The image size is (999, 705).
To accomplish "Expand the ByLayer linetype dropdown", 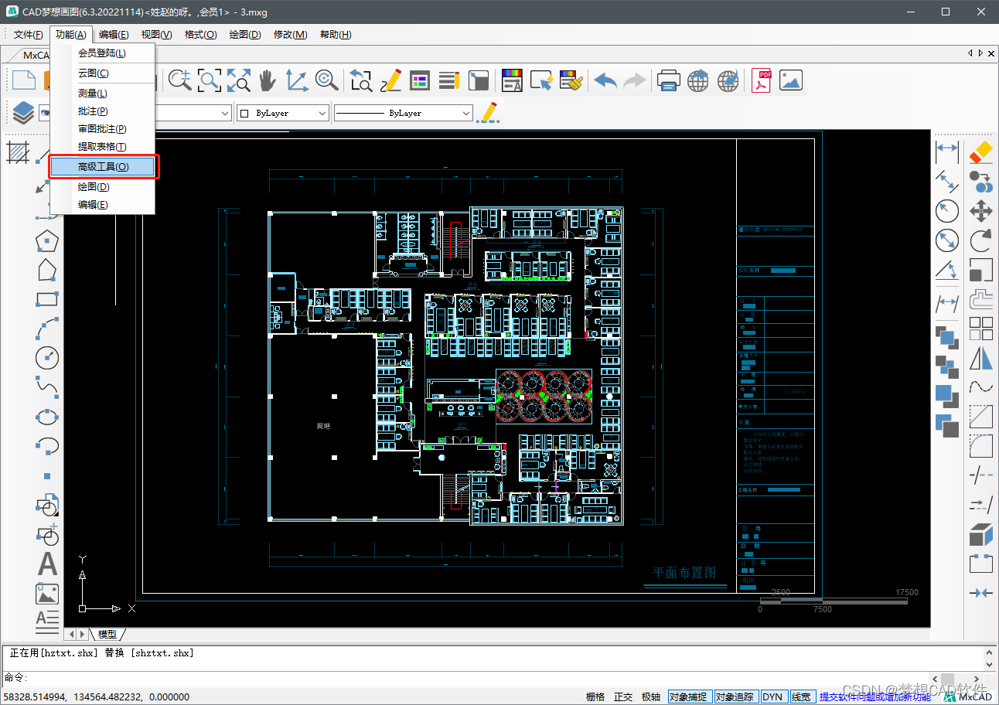I will coord(403,113).
